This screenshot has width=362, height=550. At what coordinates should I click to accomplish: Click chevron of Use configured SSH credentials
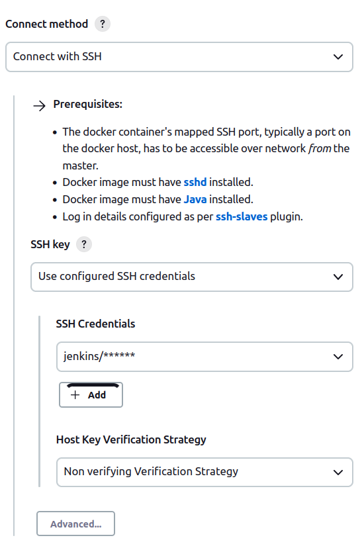[x=338, y=277]
